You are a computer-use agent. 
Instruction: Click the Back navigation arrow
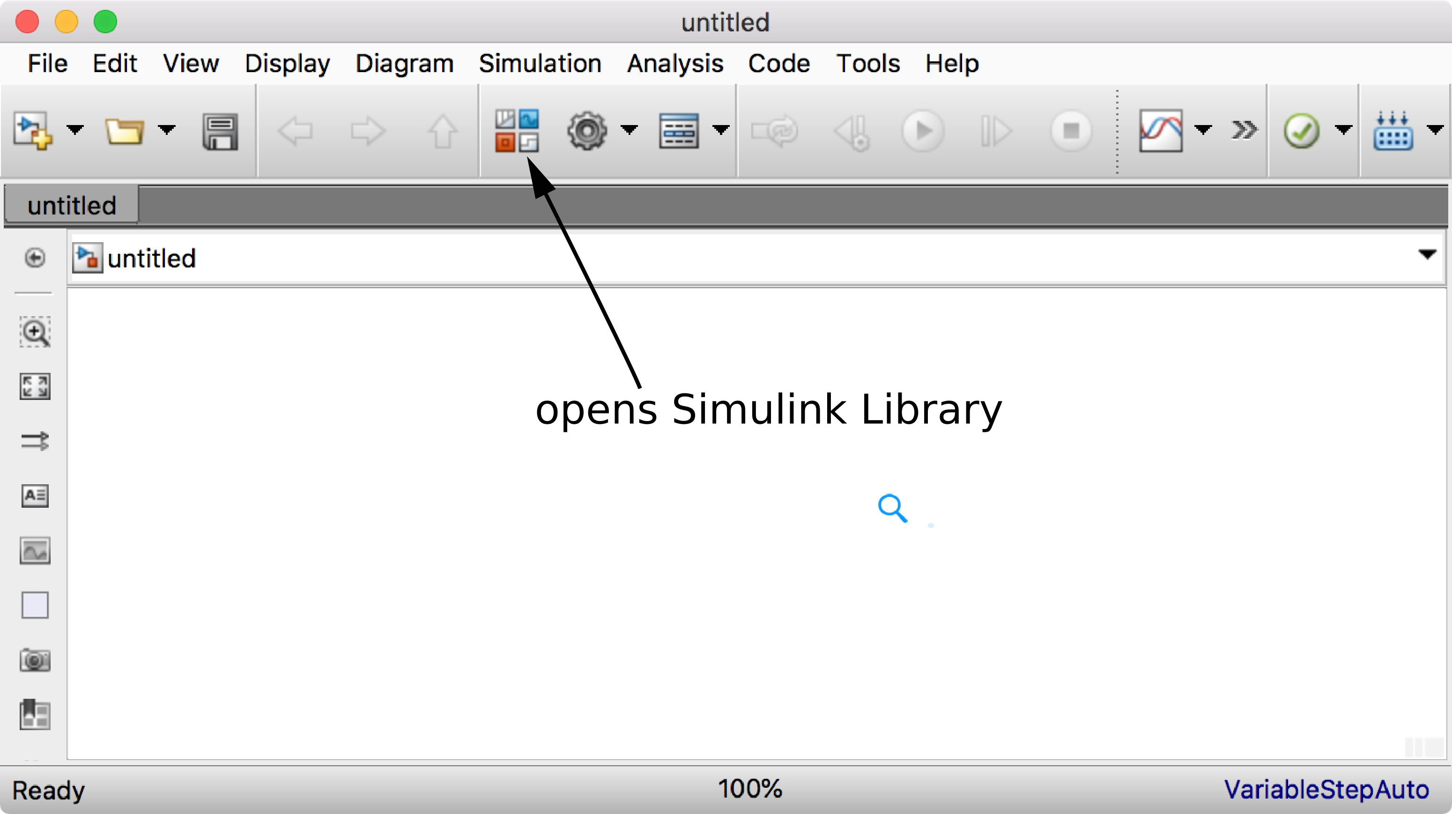click(295, 131)
